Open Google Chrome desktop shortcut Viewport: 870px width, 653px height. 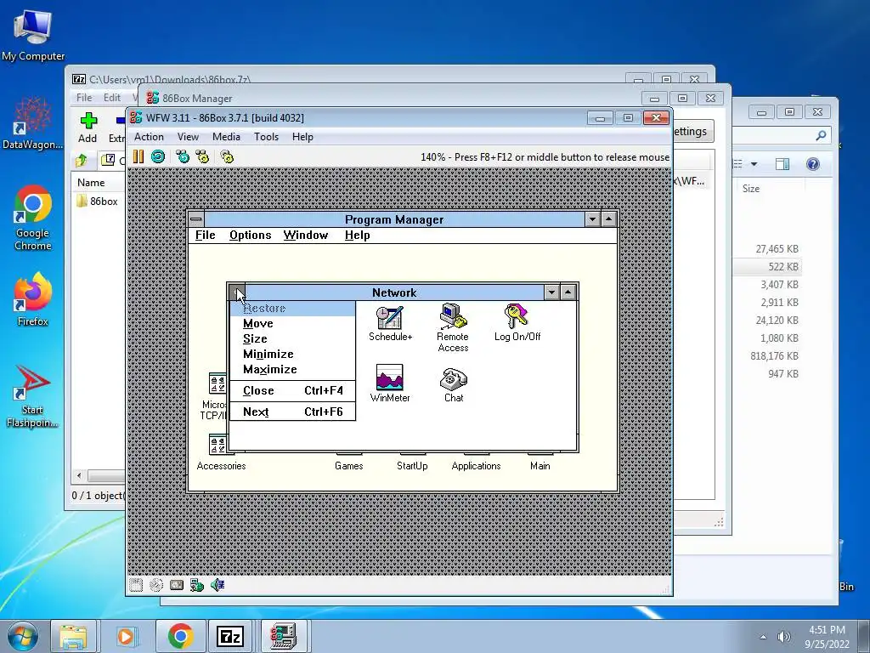pos(33,219)
